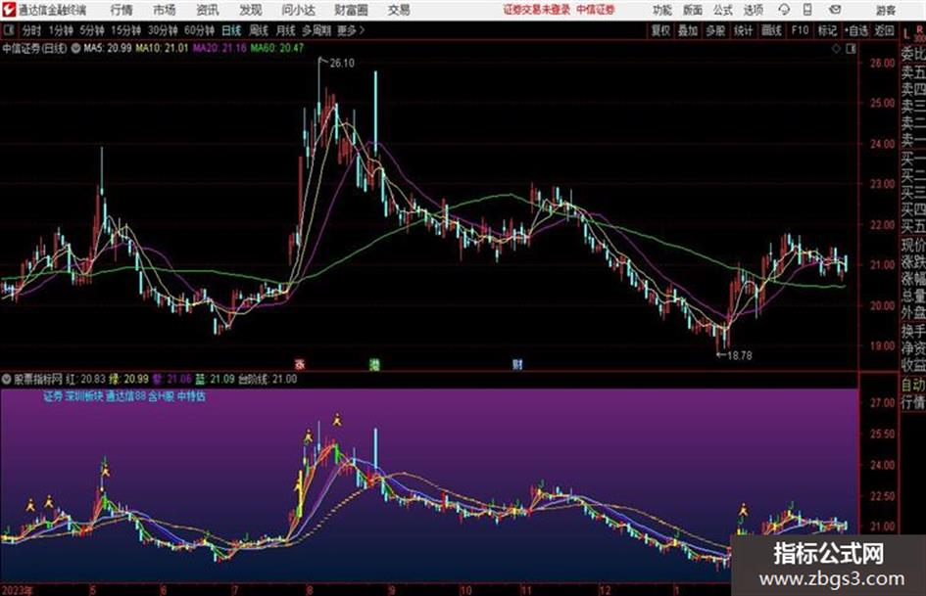Click the 画线 drawing toolbar button
This screenshot has width=926, height=596.
tap(771, 30)
